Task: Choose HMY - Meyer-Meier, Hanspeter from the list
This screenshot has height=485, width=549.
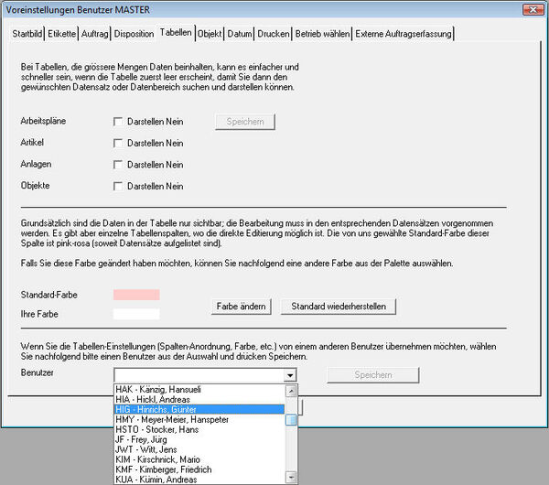Action: point(173,419)
